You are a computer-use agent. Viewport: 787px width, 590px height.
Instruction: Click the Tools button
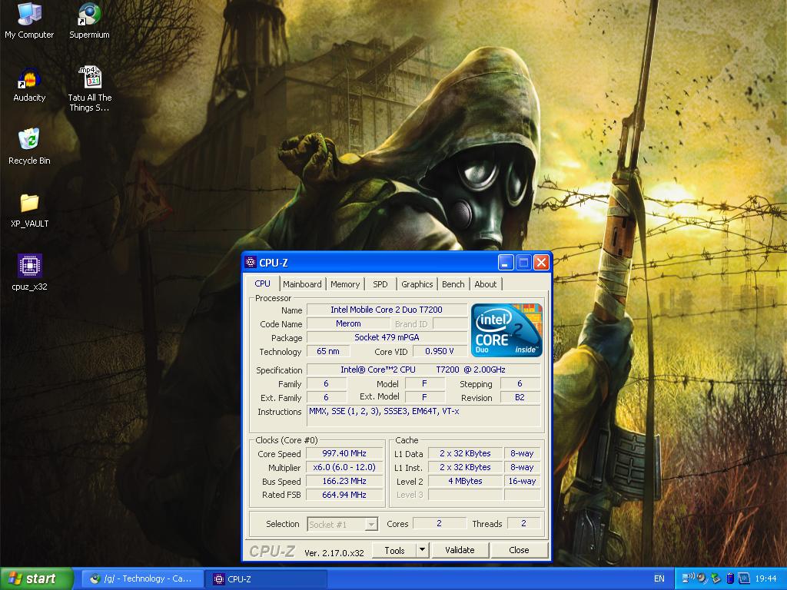394,550
